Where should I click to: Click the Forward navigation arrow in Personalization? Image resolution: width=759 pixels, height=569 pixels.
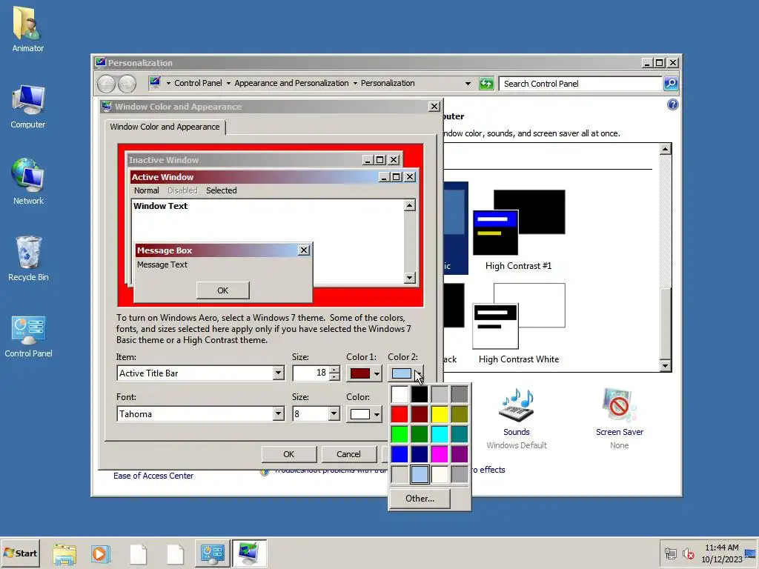click(x=127, y=84)
